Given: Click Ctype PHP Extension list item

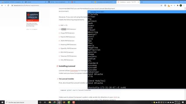Looking at the screenshot, I should tap(67, 33).
